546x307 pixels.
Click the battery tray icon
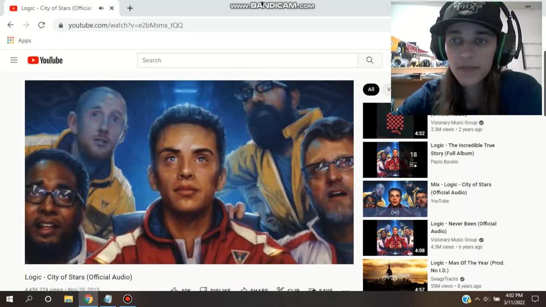[x=496, y=299]
